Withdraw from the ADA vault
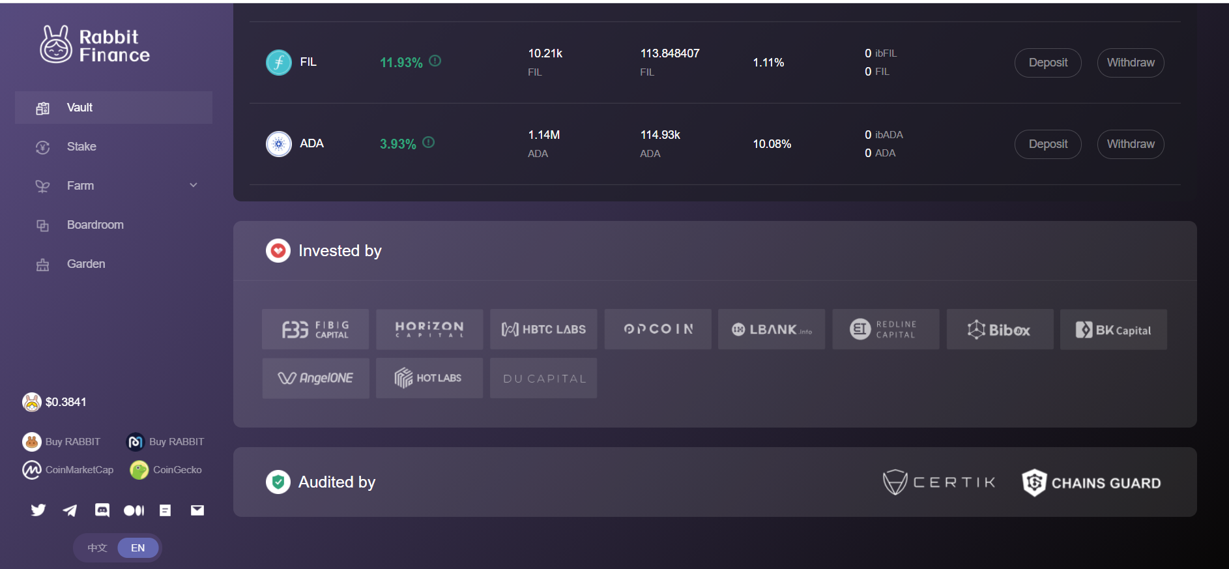 point(1131,144)
